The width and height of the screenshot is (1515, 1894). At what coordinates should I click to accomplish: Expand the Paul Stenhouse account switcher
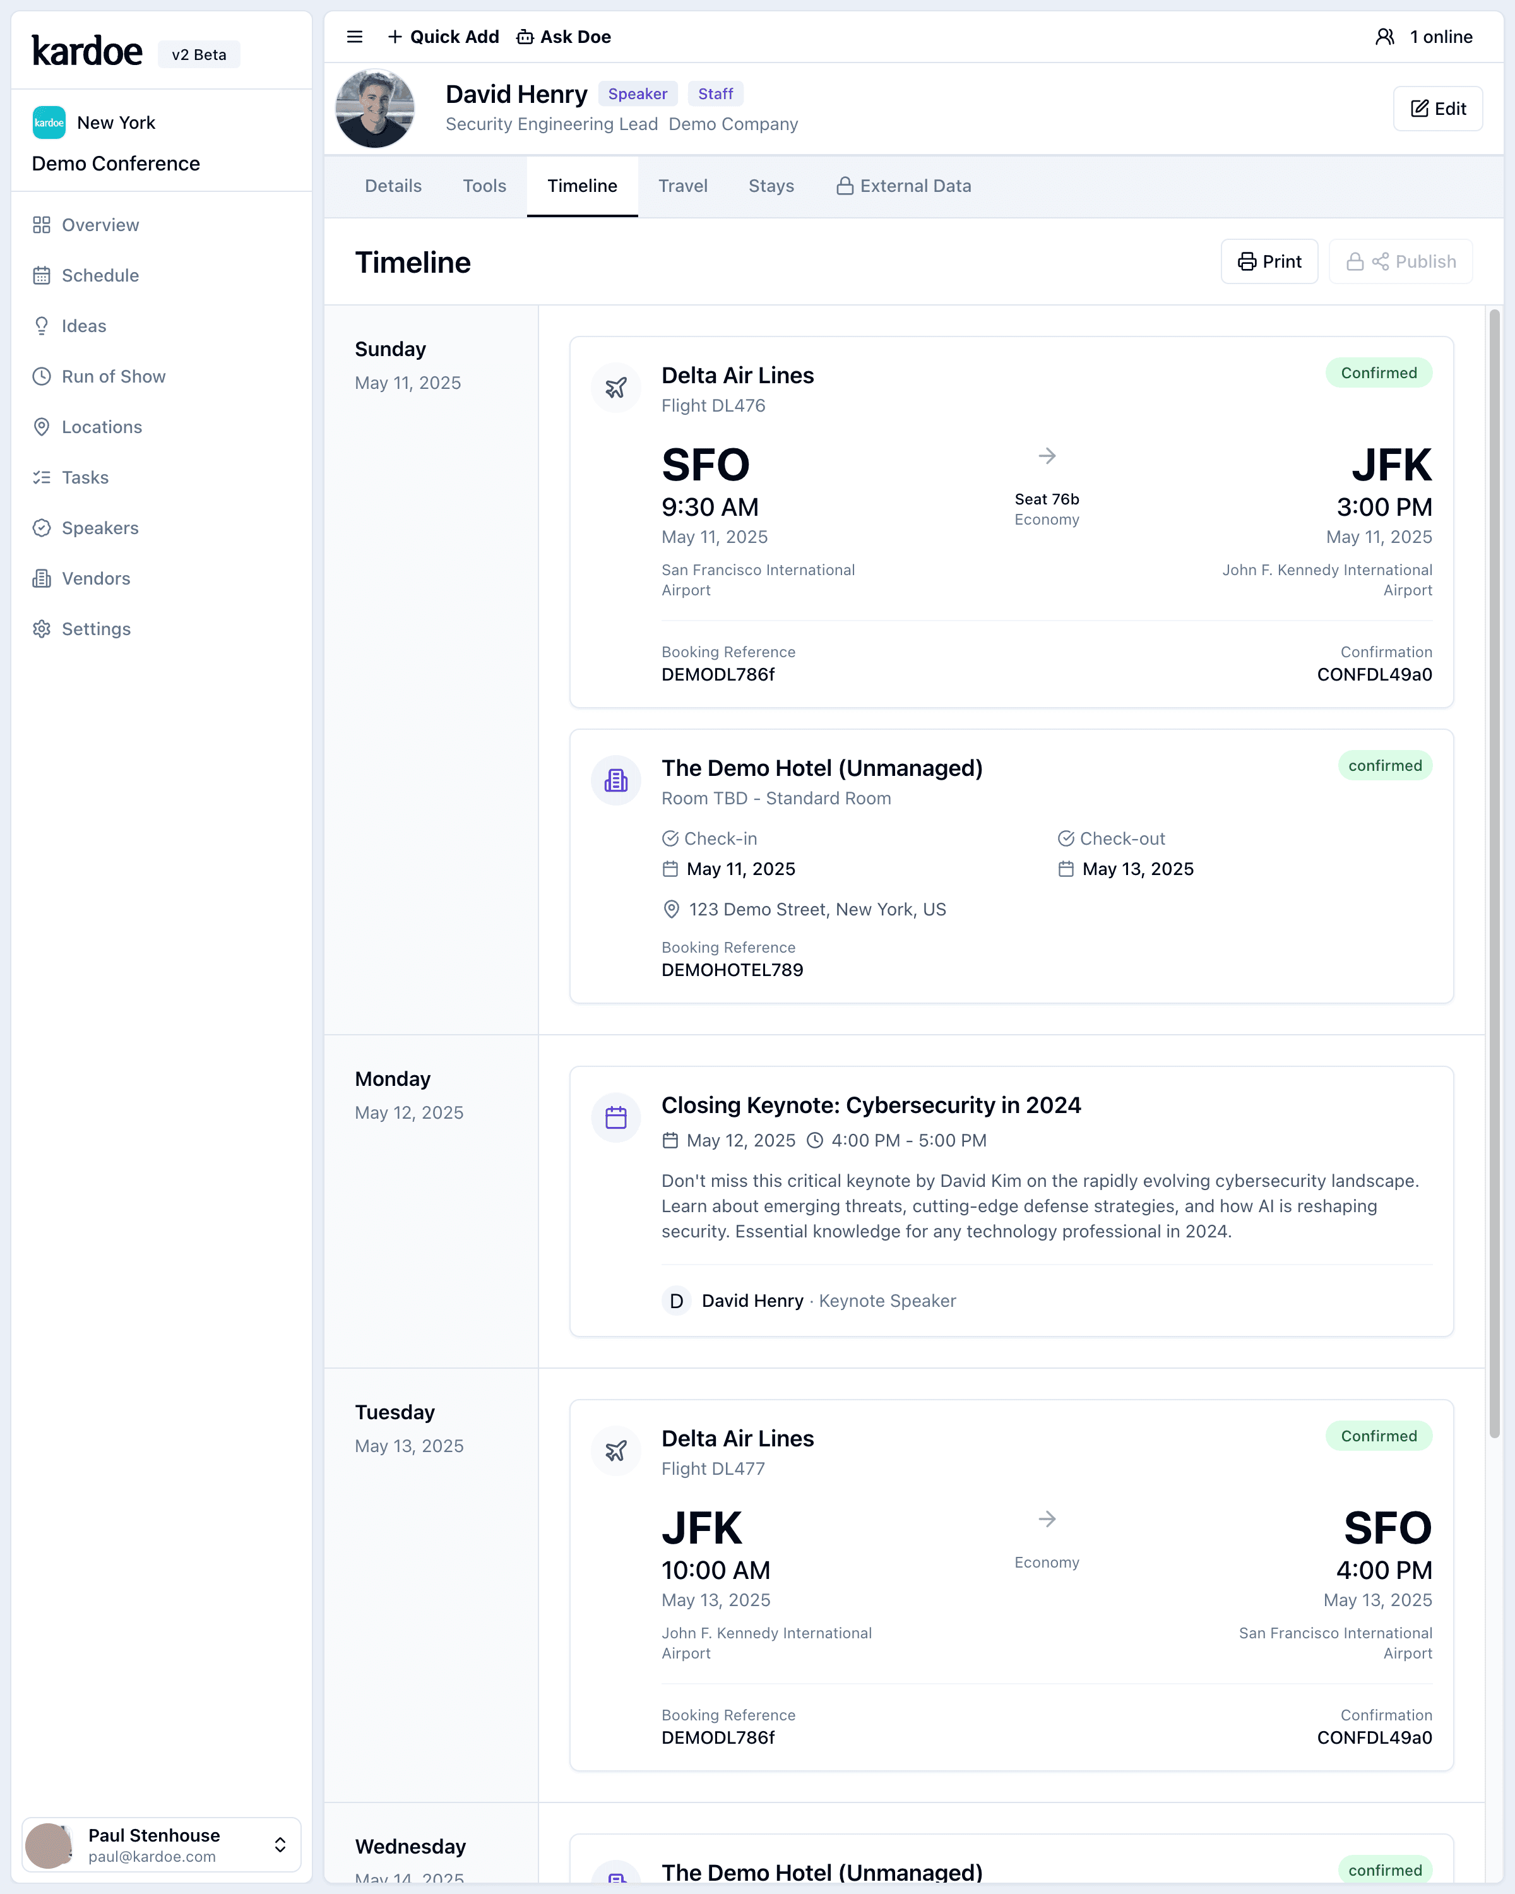point(162,1845)
